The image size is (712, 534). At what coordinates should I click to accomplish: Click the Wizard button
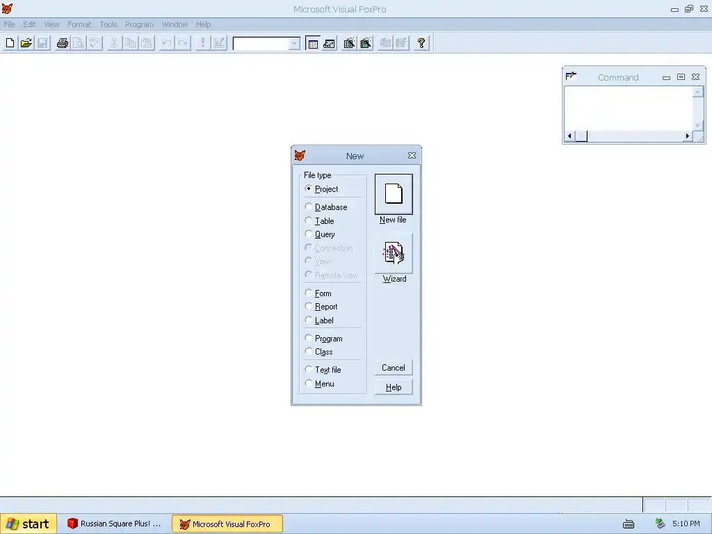[394, 253]
